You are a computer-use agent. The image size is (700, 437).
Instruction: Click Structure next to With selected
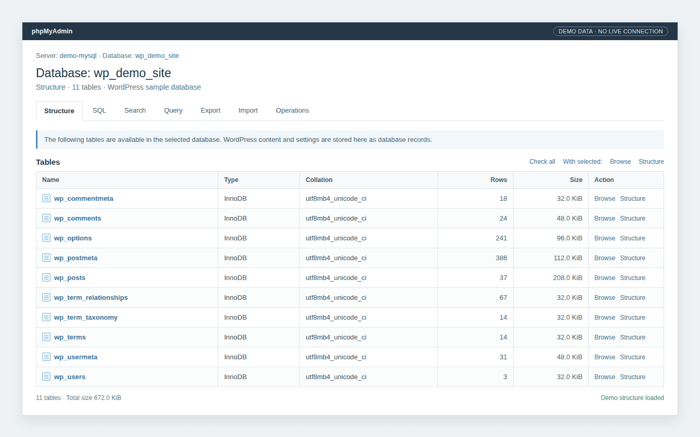651,162
